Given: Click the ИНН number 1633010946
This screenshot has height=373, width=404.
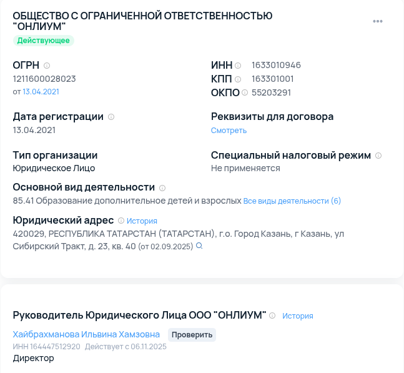Looking at the screenshot, I should [276, 66].
